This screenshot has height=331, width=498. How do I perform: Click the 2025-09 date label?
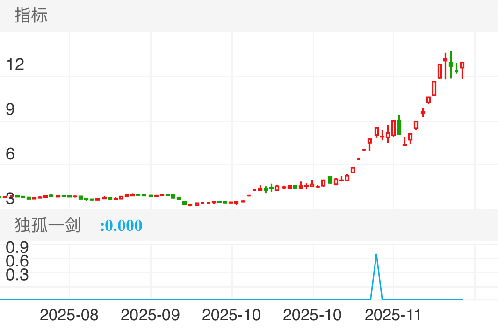tap(150, 315)
